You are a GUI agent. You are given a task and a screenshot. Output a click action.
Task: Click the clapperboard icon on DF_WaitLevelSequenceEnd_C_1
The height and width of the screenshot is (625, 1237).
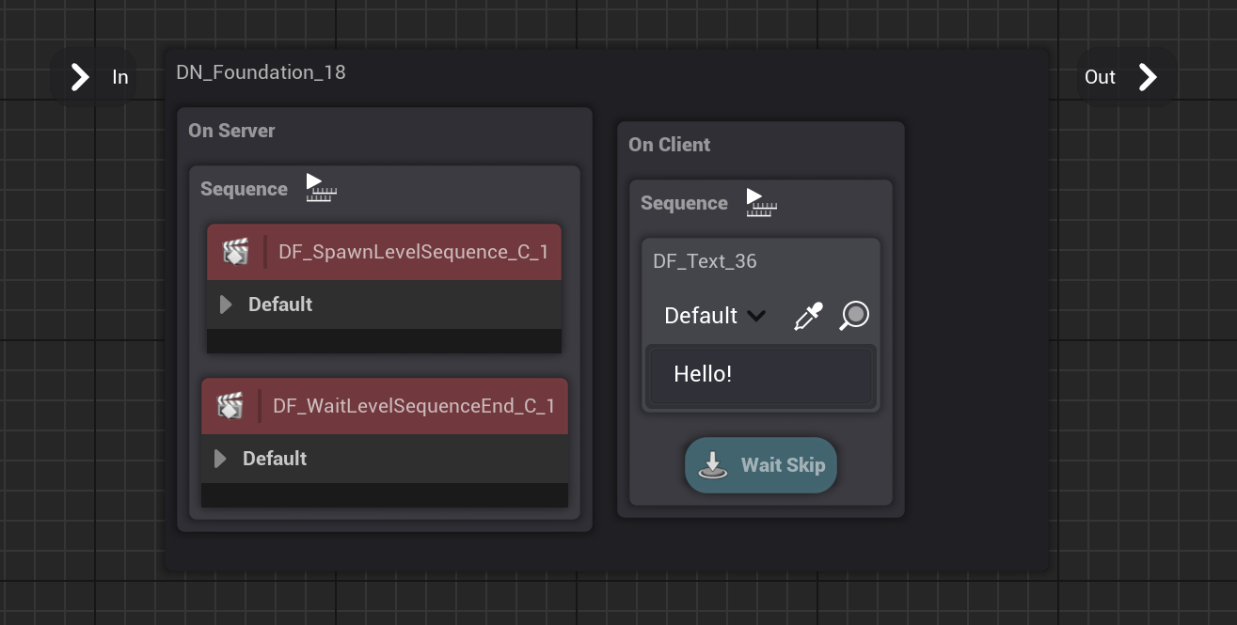click(230, 406)
